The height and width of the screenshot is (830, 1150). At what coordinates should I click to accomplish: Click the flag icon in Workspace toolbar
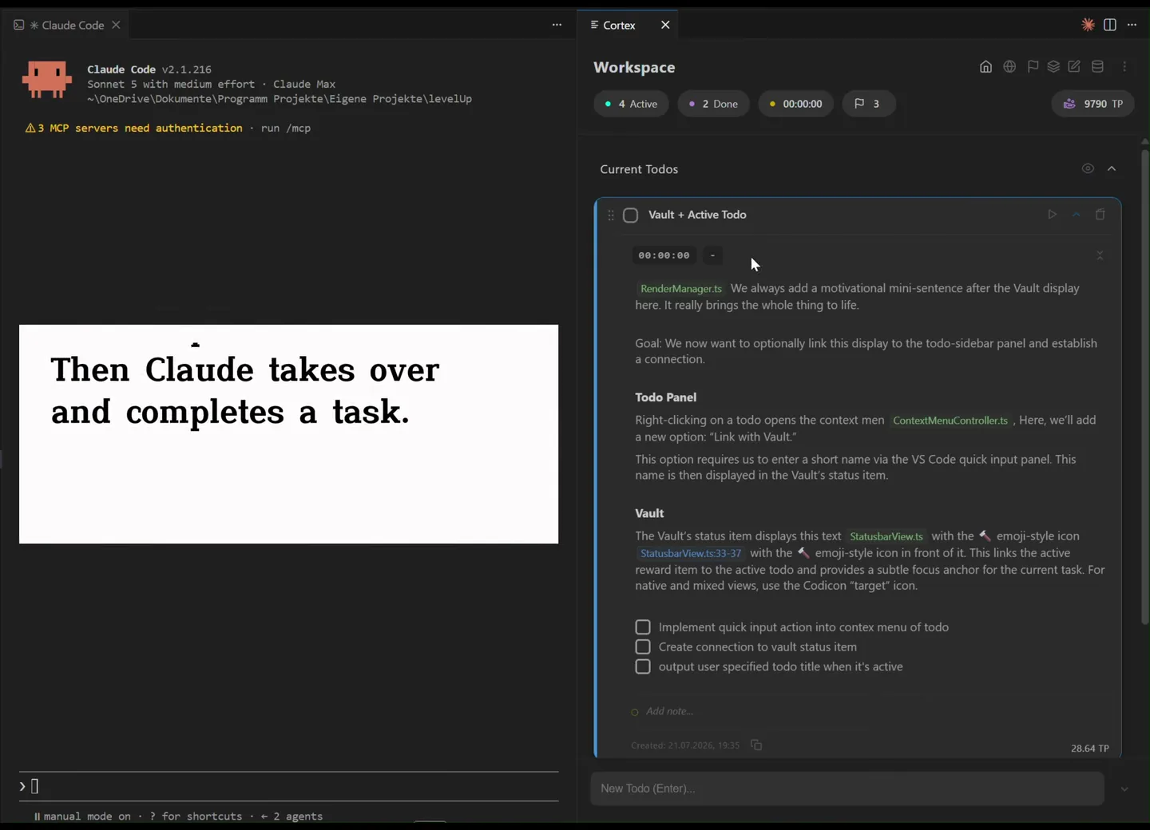point(1033,67)
